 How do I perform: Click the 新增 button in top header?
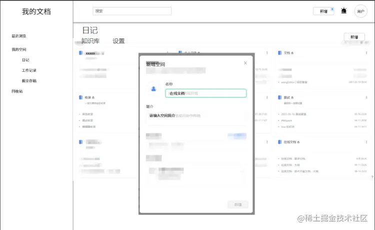pos(323,11)
